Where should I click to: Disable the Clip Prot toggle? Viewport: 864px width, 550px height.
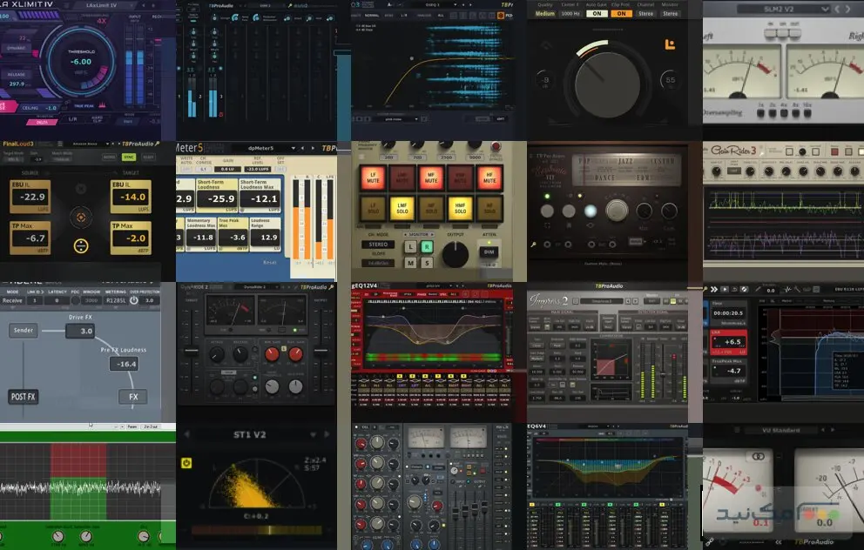(621, 13)
